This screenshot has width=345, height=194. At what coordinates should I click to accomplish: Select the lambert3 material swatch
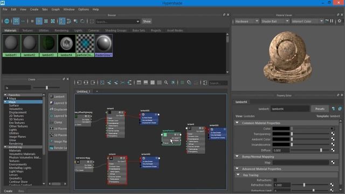click(x=48, y=45)
